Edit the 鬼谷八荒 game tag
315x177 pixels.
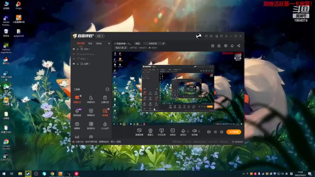point(121,48)
